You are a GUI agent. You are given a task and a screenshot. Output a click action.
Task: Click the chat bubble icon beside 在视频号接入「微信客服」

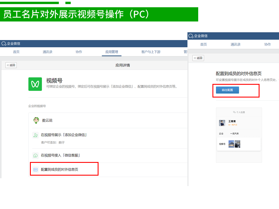click(35, 156)
